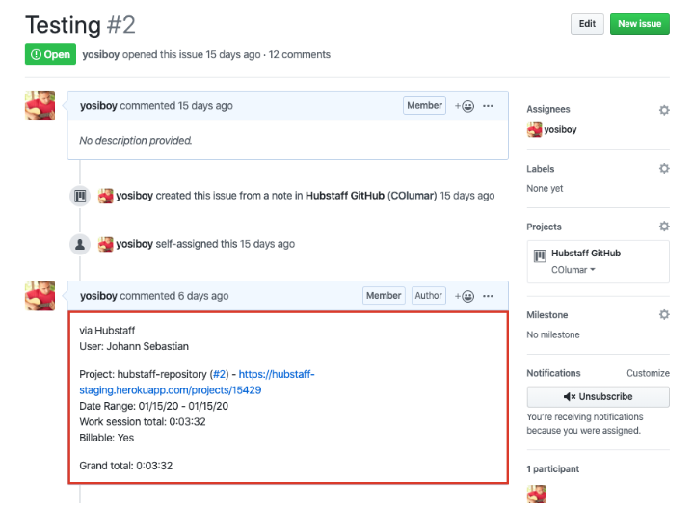Expand the COlumar project column dropdown
Image resolution: width=693 pixels, height=508 pixels.
tap(573, 270)
